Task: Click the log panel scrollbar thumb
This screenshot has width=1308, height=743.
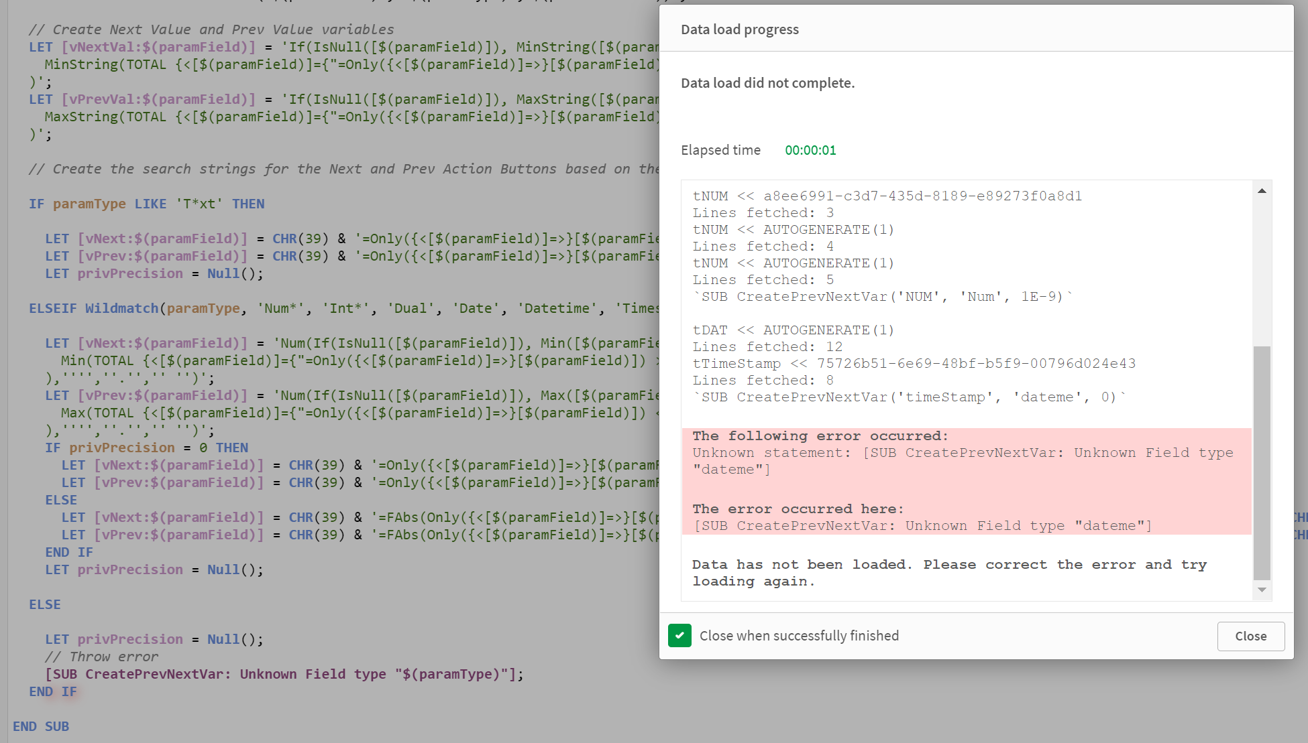Action: 1262,462
